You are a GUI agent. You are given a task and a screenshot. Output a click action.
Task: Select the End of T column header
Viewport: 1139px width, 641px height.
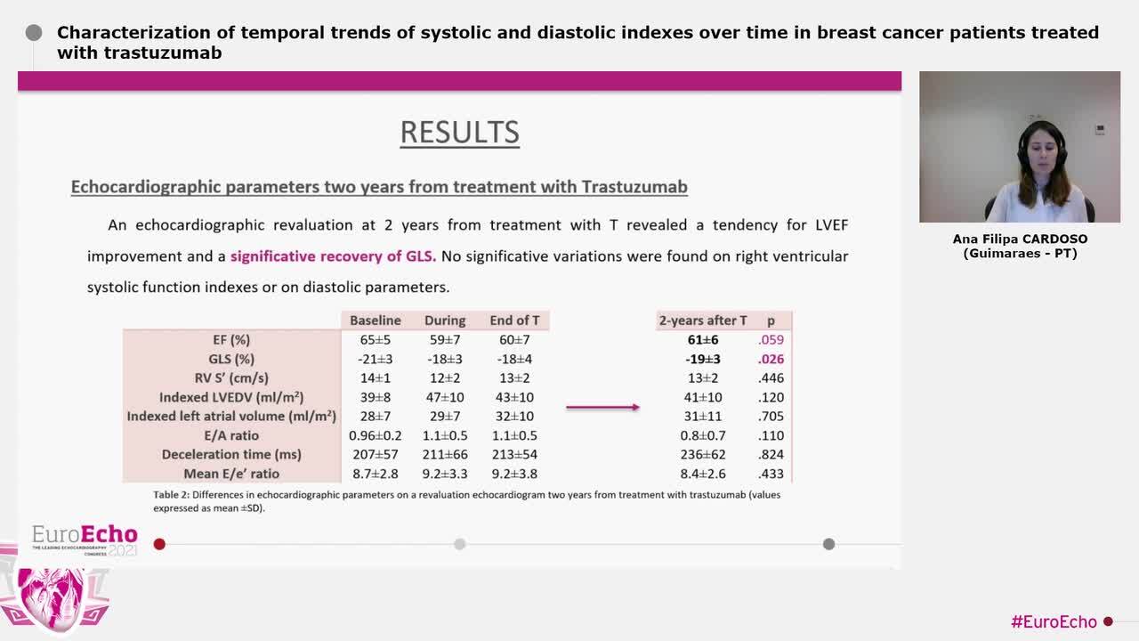pyautogui.click(x=516, y=320)
